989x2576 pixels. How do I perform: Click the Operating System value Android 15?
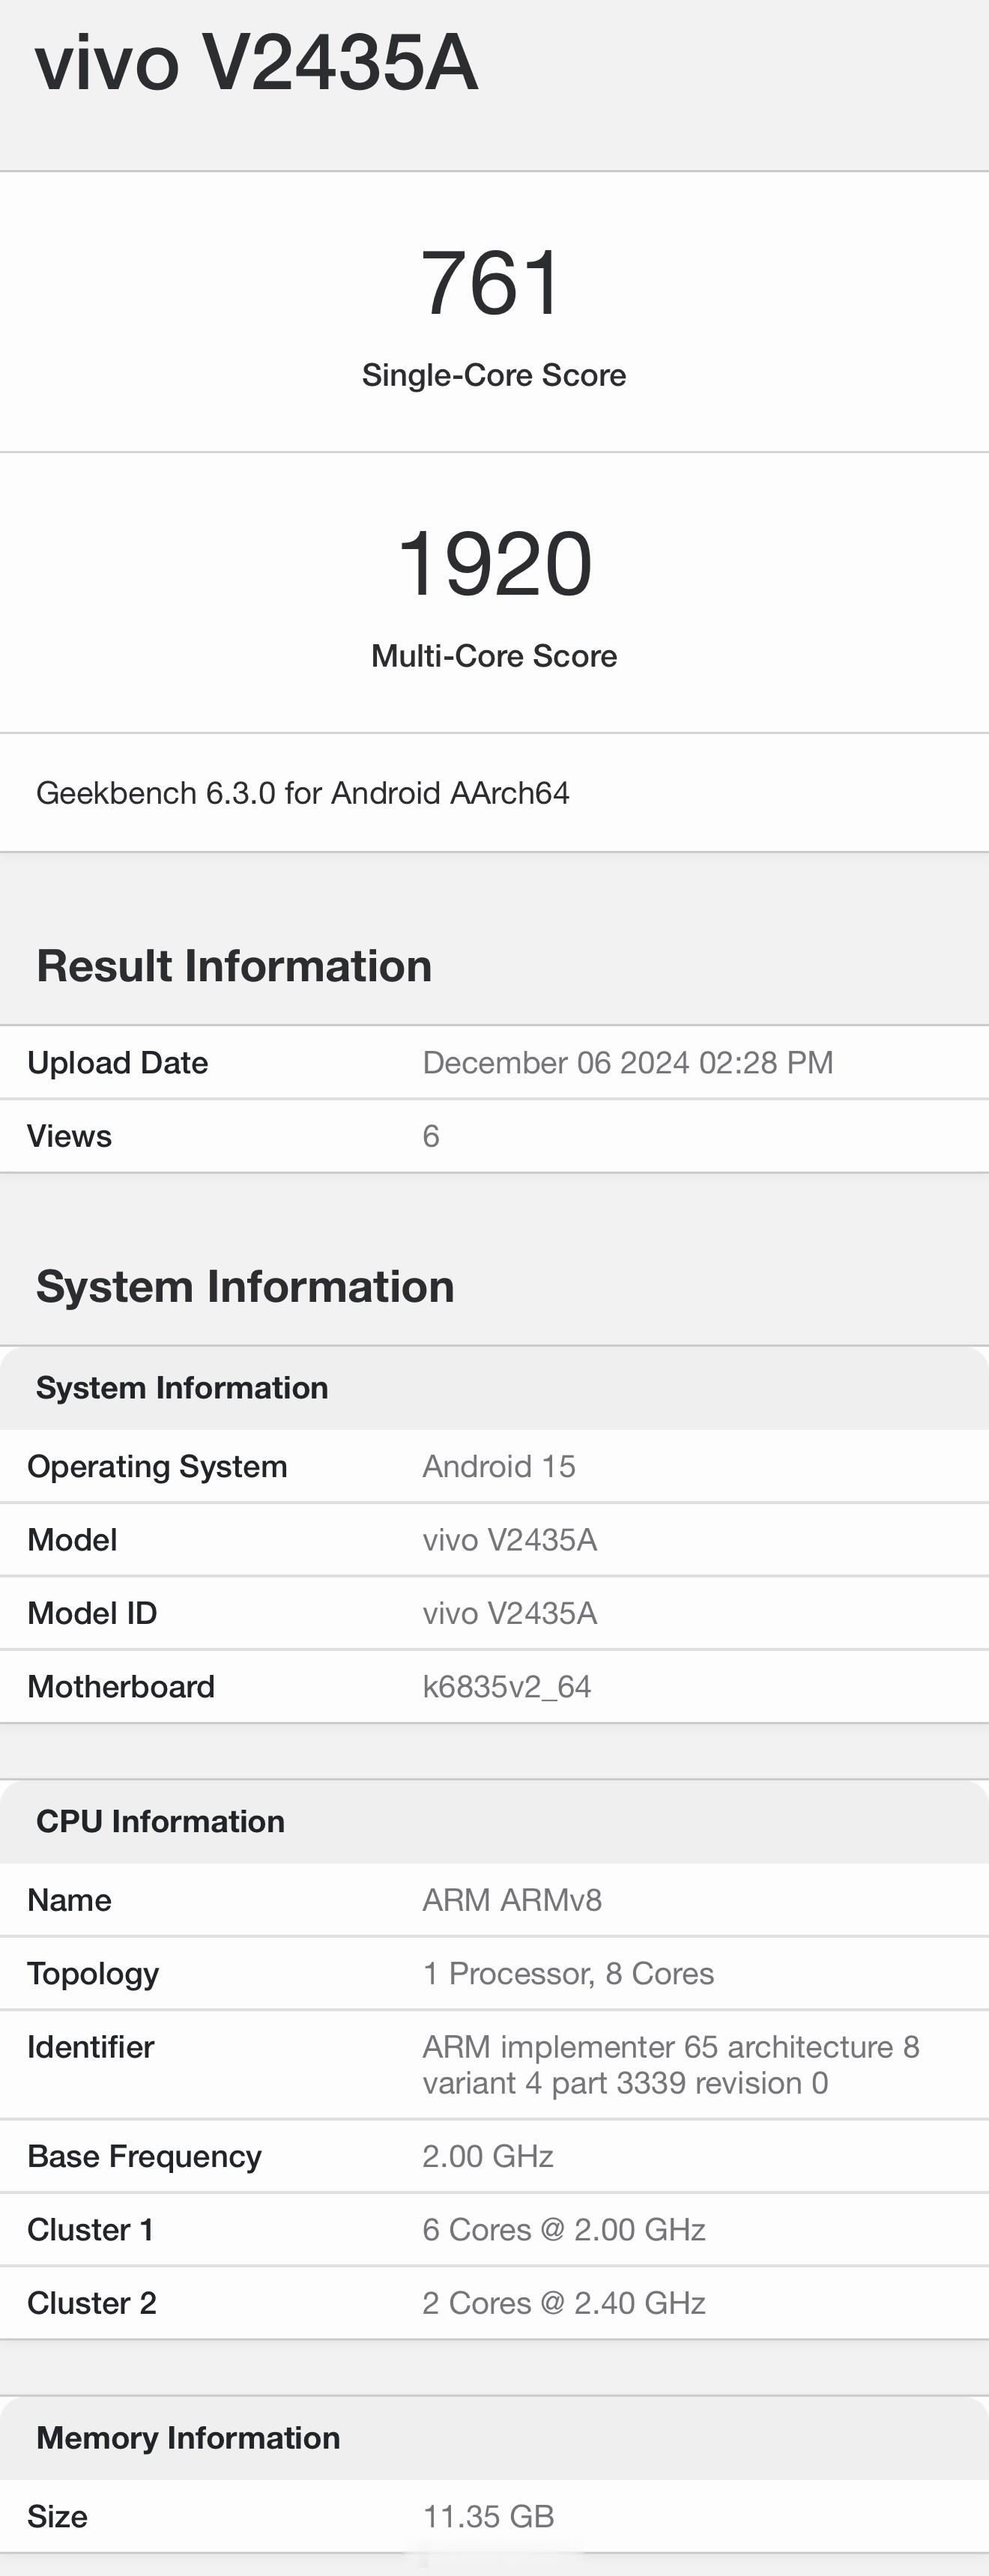click(499, 1466)
